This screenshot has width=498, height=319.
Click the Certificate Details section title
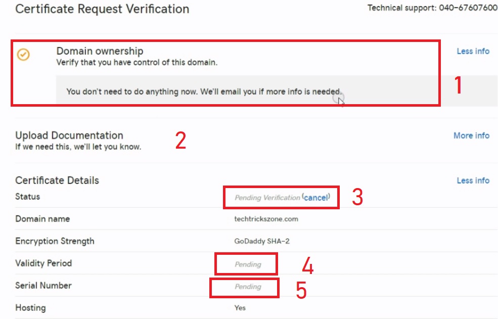tap(57, 180)
